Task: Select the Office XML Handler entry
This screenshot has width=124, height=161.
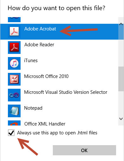Action: [x=59, y=123]
